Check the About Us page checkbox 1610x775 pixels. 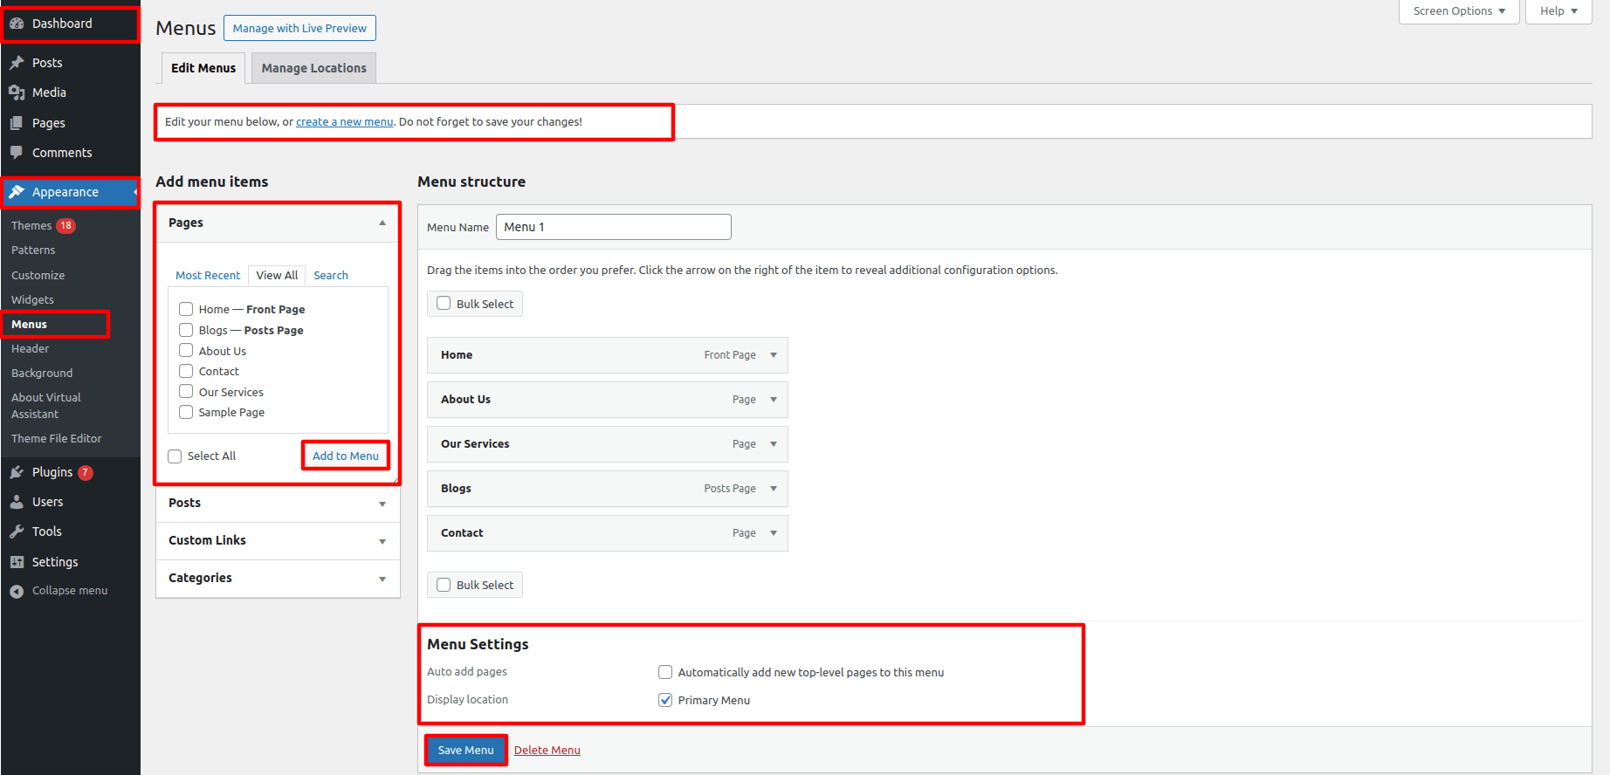point(186,351)
